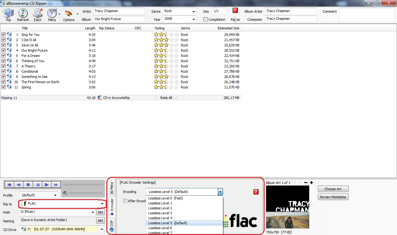Click the red help icon beside Disc
Screen dimensions: 397x235
235,11
